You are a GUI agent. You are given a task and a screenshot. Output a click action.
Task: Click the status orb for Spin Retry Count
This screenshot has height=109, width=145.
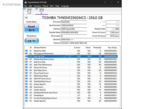(x=26, y=70)
